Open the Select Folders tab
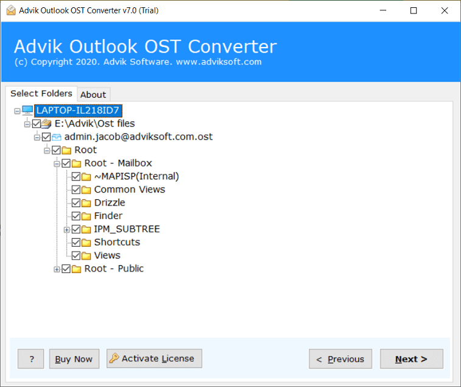 tap(41, 93)
